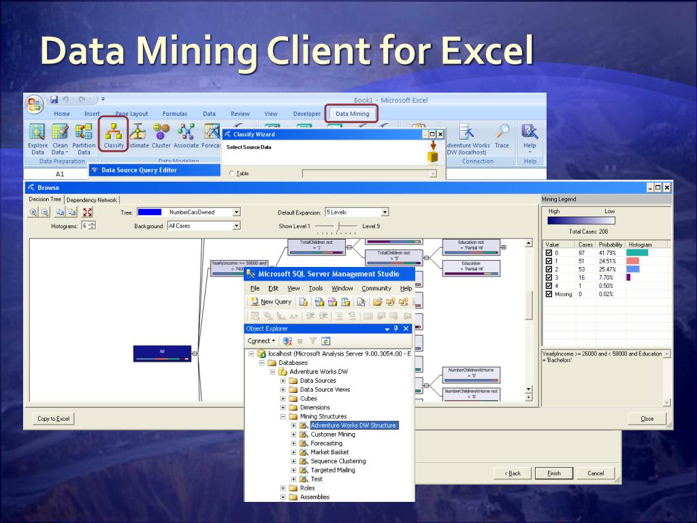The height and width of the screenshot is (523, 697).
Task: Click the Close button in Browse window
Action: [647, 419]
